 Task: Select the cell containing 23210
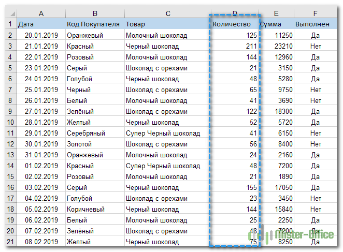[x=276, y=46]
